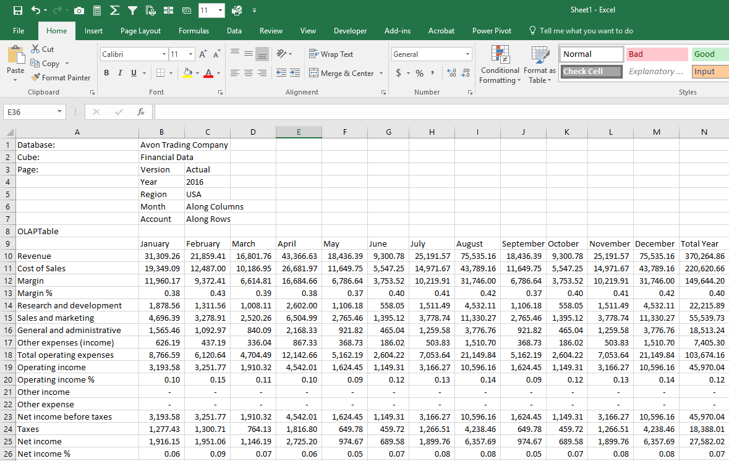Open the camera tool in the quick access toolbar

point(79,11)
